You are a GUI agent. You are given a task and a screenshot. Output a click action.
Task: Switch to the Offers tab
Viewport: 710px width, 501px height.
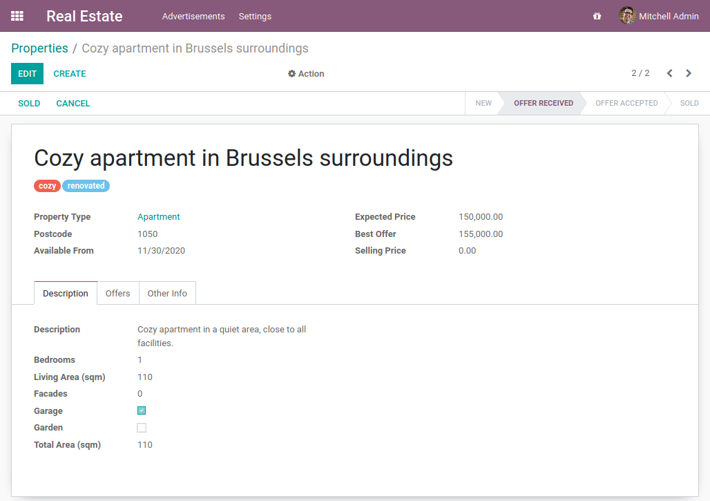(x=117, y=293)
